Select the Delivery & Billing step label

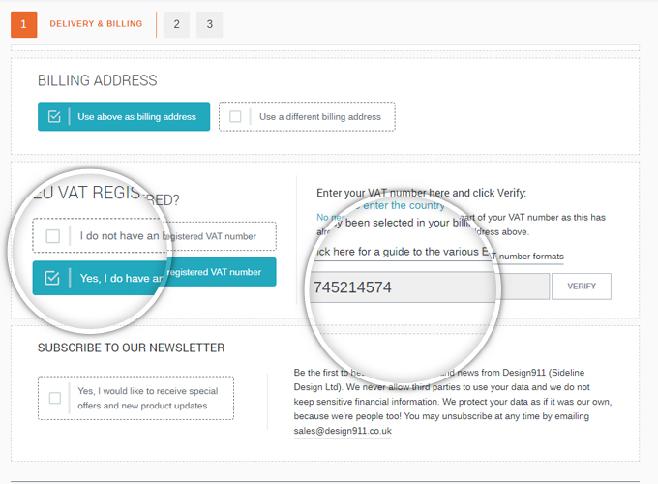tap(96, 24)
